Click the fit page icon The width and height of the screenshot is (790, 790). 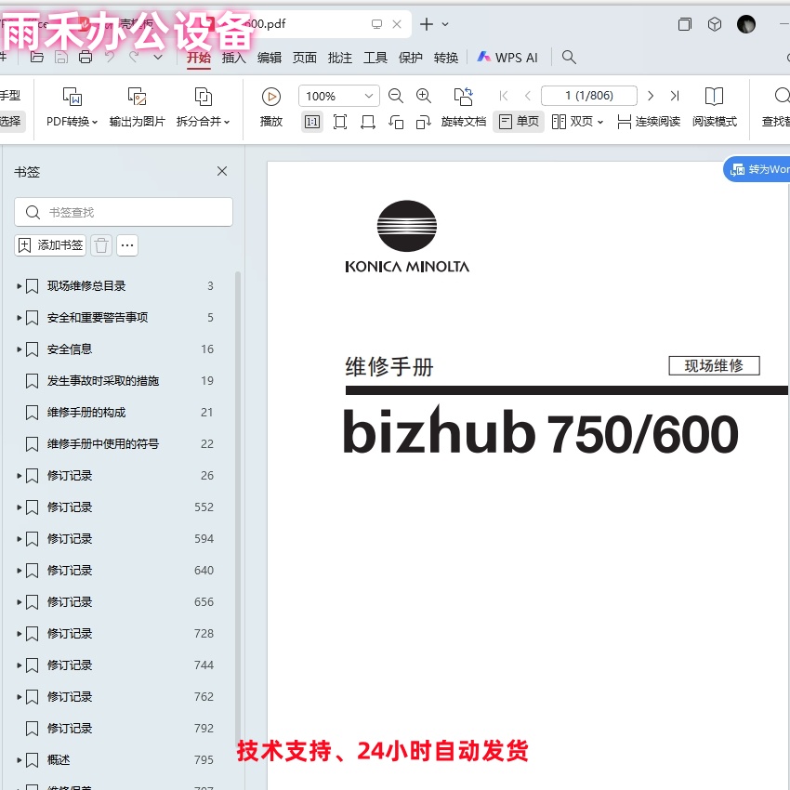[x=340, y=122]
